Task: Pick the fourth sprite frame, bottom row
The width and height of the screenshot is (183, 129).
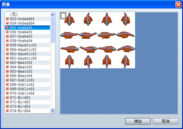Action: click(126, 61)
